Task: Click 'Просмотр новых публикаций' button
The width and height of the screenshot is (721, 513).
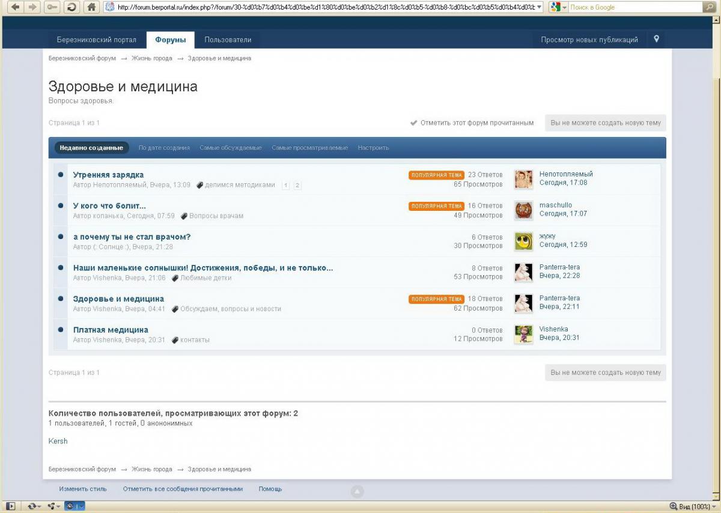Action: (x=589, y=40)
